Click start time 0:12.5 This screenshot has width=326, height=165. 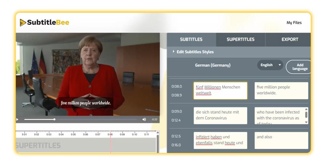(x=176, y=136)
